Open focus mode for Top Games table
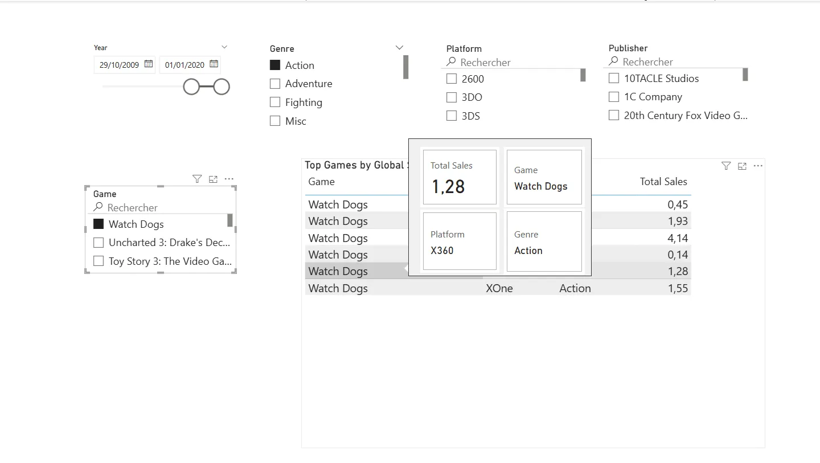The height and width of the screenshot is (463, 820). coord(742,166)
